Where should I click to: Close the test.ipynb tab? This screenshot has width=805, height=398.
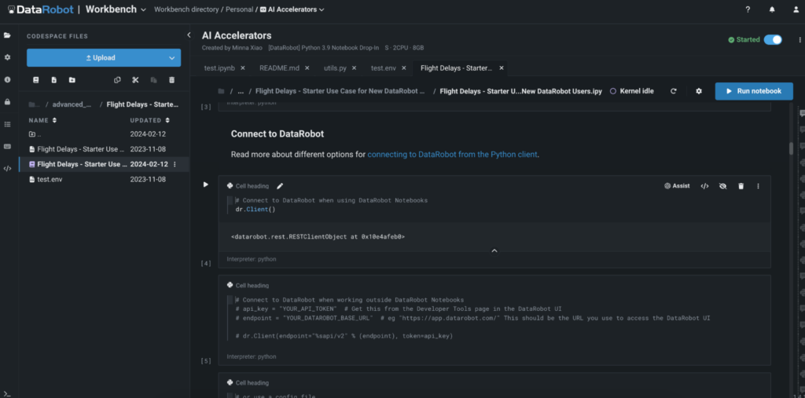[x=243, y=68]
